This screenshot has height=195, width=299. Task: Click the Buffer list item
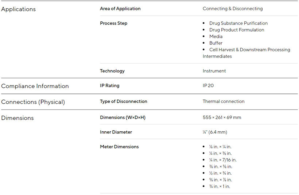click(x=215, y=43)
